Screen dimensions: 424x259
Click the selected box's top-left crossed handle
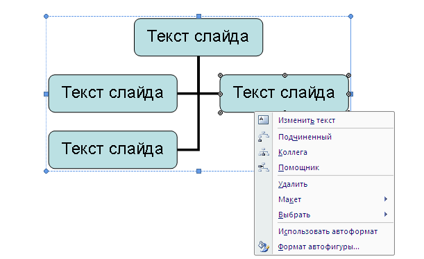(x=220, y=75)
